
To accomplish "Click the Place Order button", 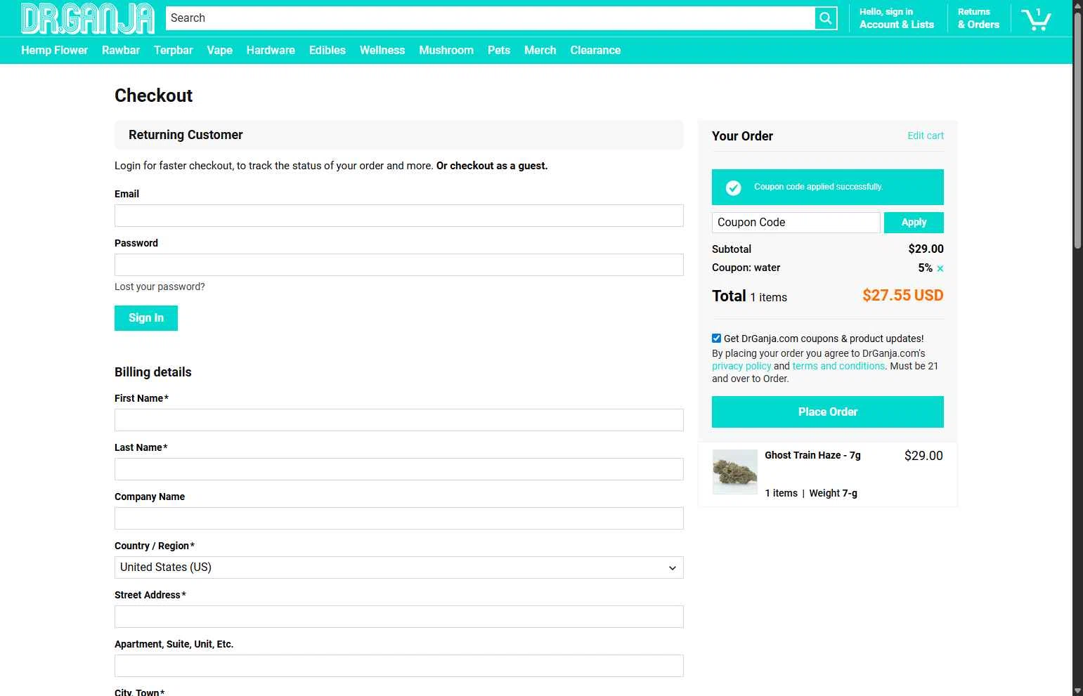I will (x=828, y=412).
